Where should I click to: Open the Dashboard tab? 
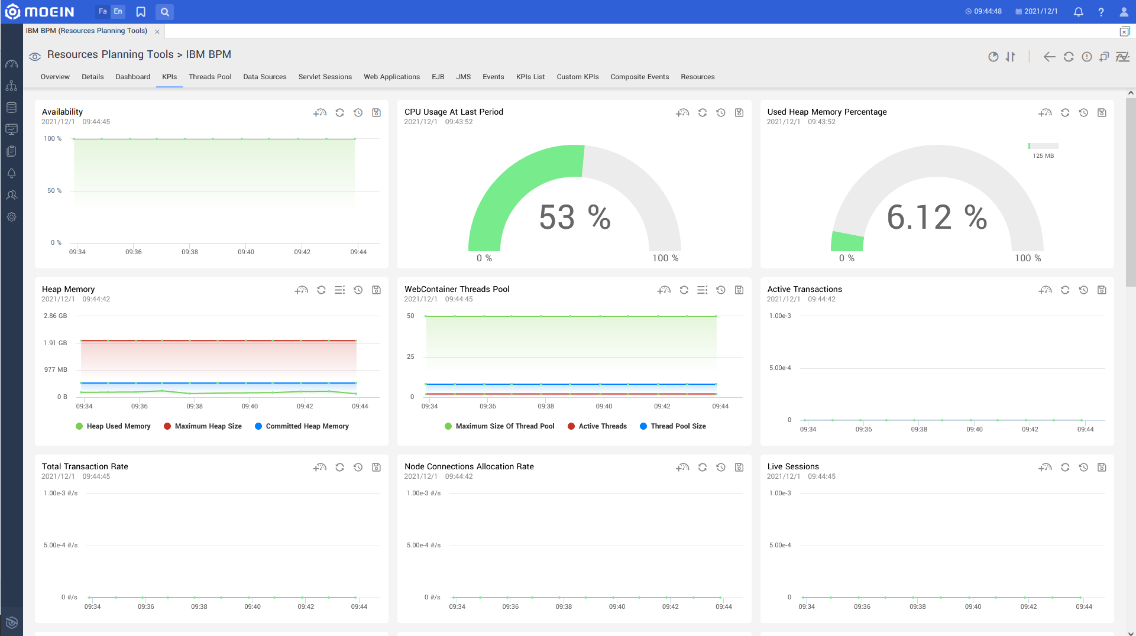pos(132,77)
